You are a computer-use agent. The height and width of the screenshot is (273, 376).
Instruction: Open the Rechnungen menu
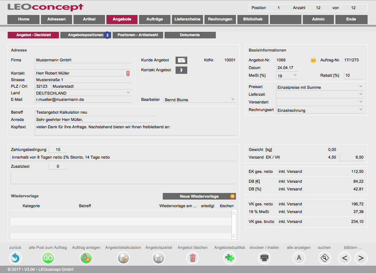point(220,19)
